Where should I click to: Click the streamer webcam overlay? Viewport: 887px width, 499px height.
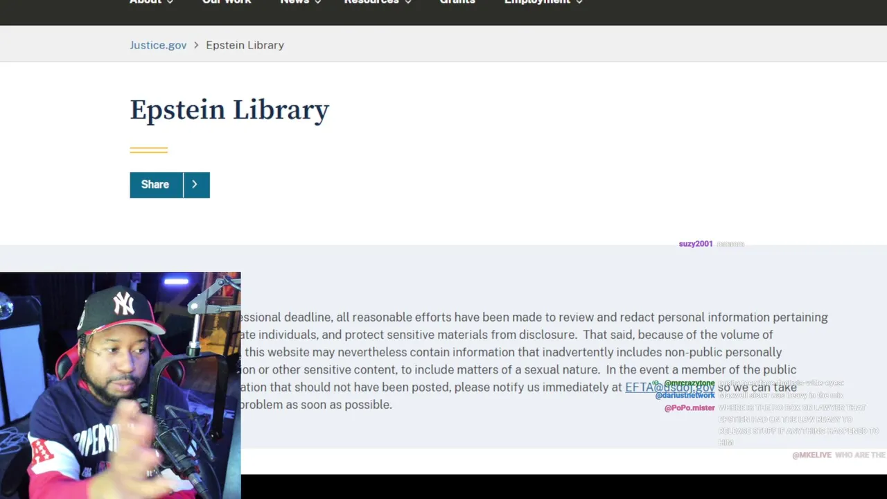coord(121,385)
